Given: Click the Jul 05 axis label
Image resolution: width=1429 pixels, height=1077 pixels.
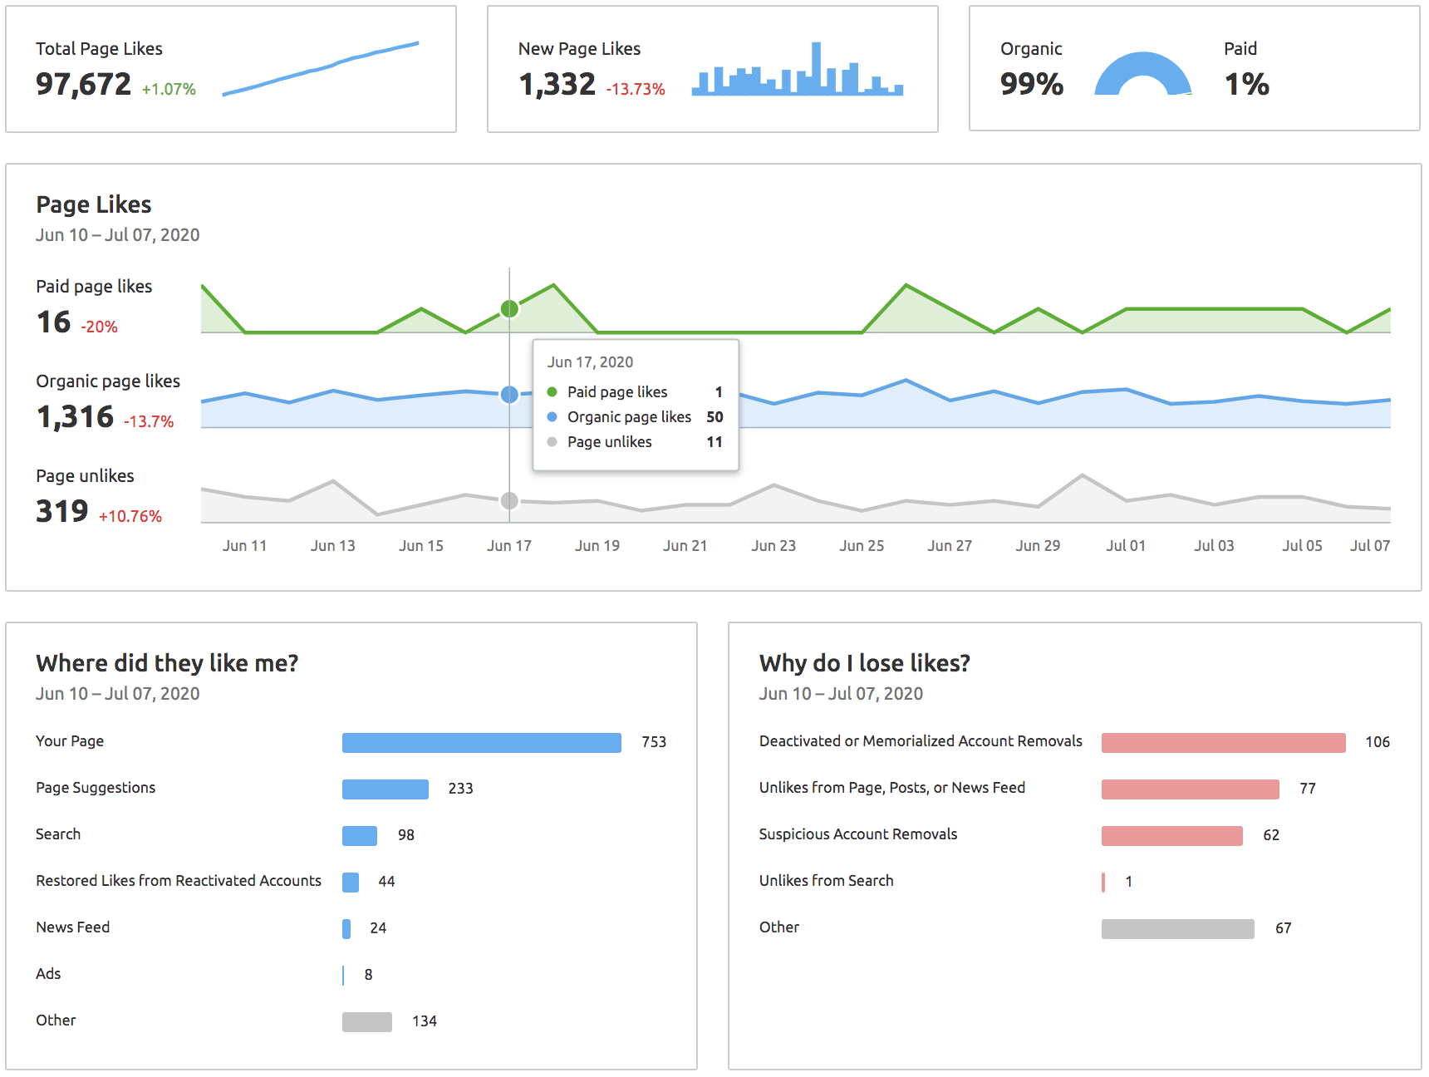Looking at the screenshot, I should pyautogui.click(x=1302, y=546).
